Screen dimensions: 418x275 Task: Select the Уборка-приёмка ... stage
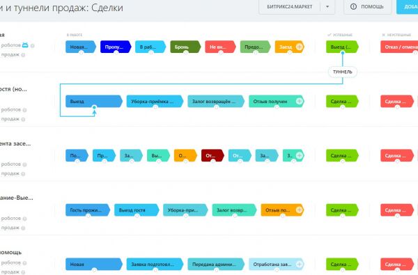155,101
